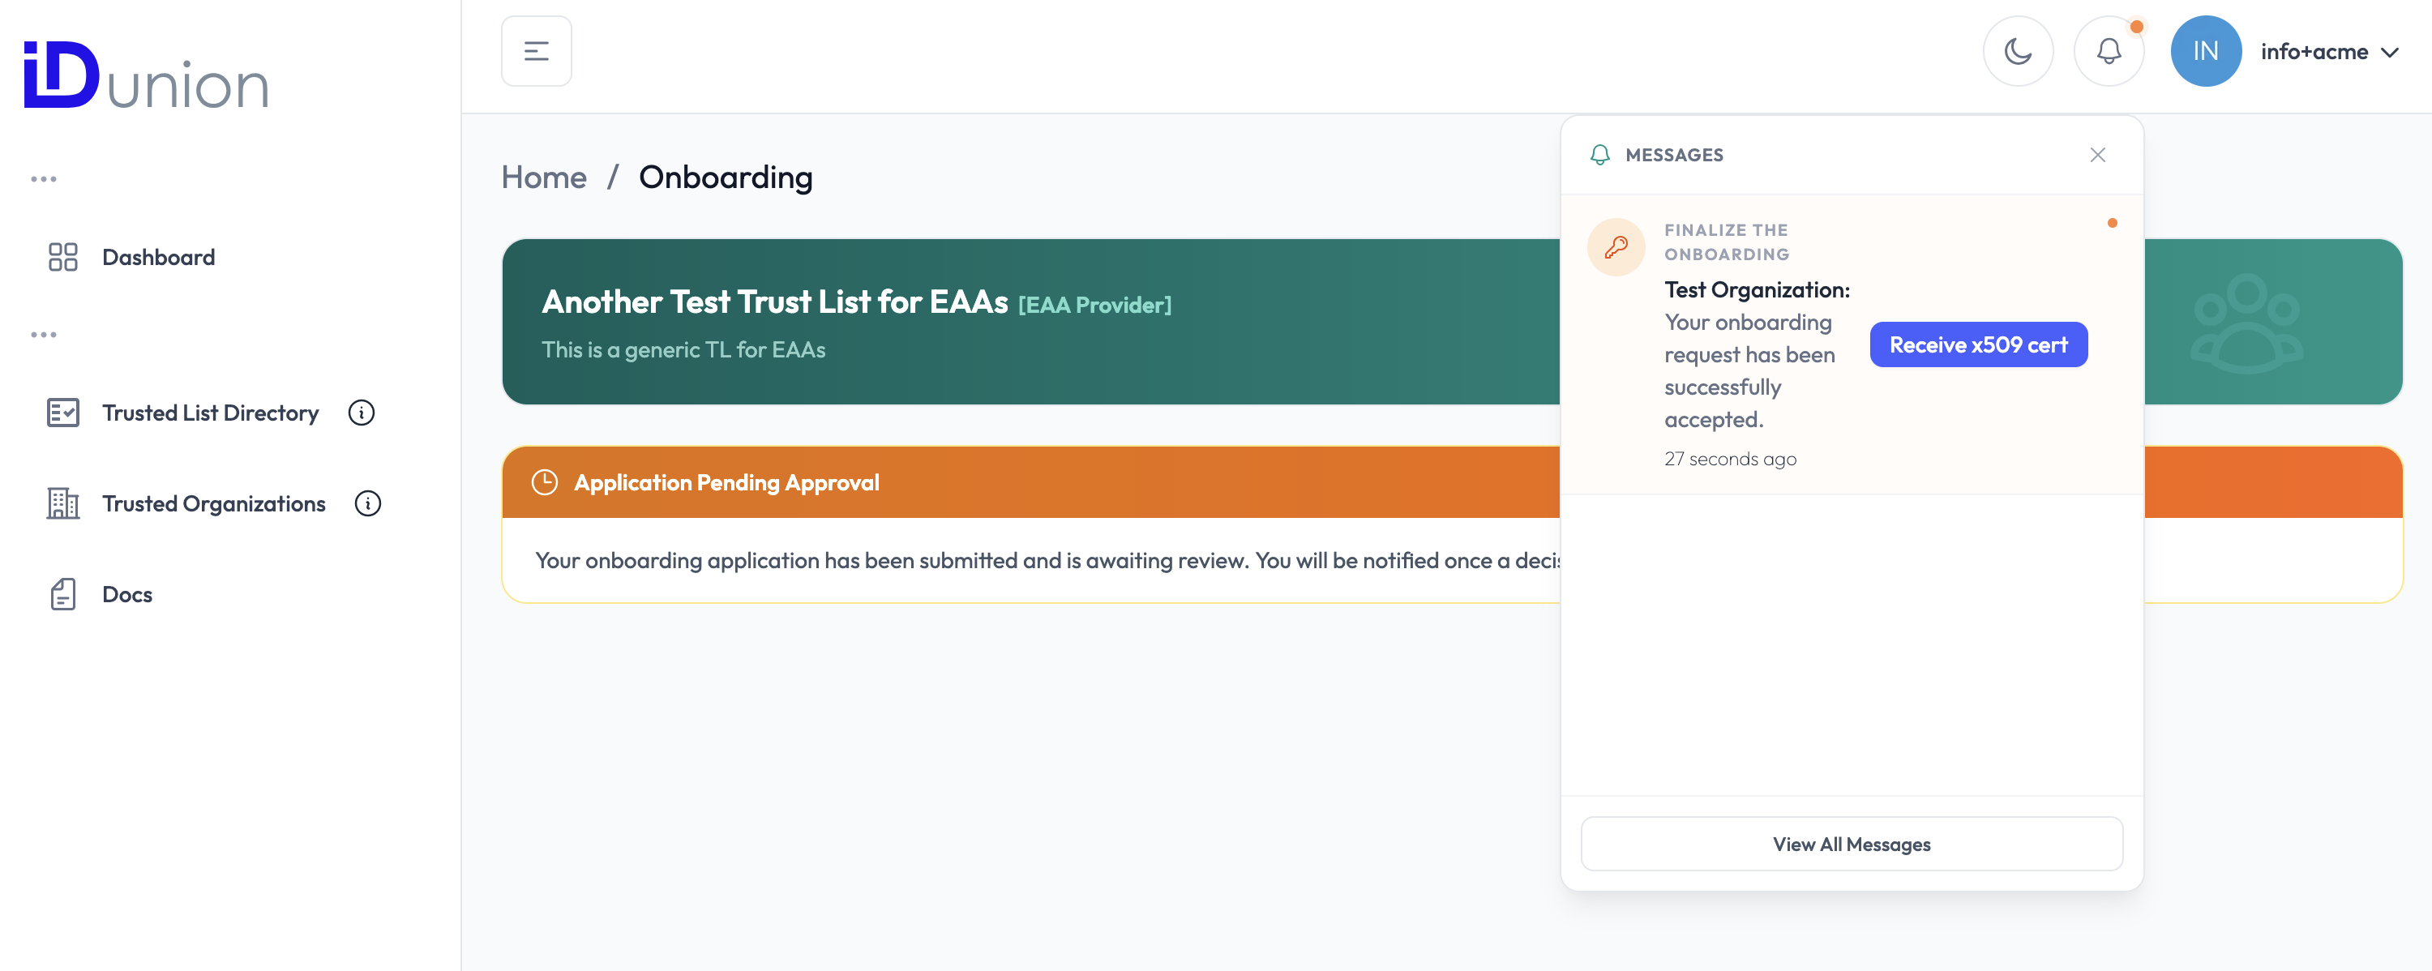The height and width of the screenshot is (971, 2432).
Task: Collapse the sidebar using the hamburger toggle
Action: 536,51
